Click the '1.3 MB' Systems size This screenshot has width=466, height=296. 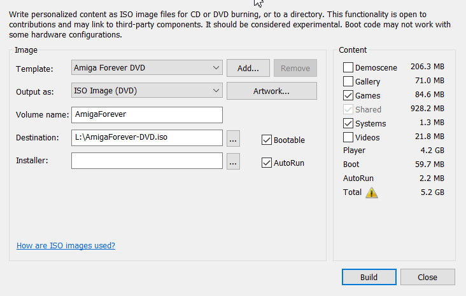(432, 123)
